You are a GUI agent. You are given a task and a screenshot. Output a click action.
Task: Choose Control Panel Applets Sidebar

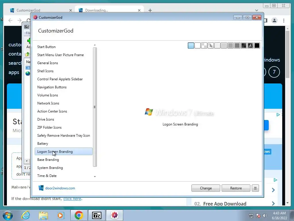point(63,79)
